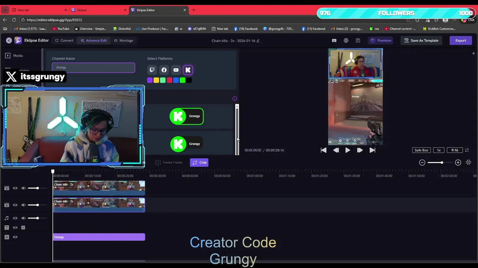Adjust the timeline zoom slider
Viewport: 478px width, 268px height.
pyautogui.click(x=440, y=162)
